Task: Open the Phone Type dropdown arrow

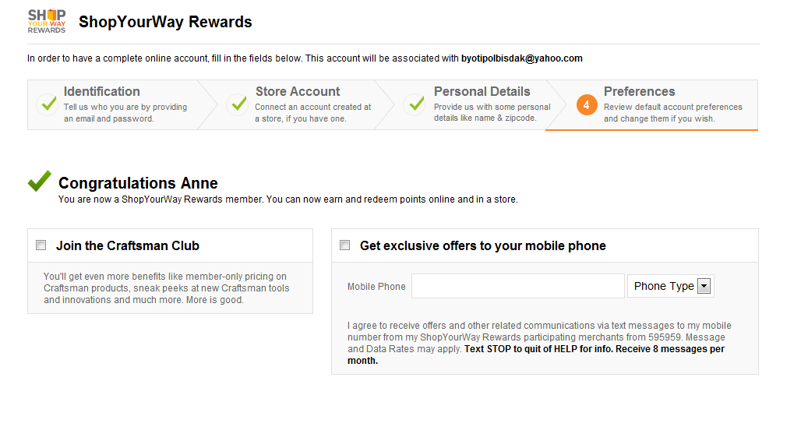Action: click(704, 286)
